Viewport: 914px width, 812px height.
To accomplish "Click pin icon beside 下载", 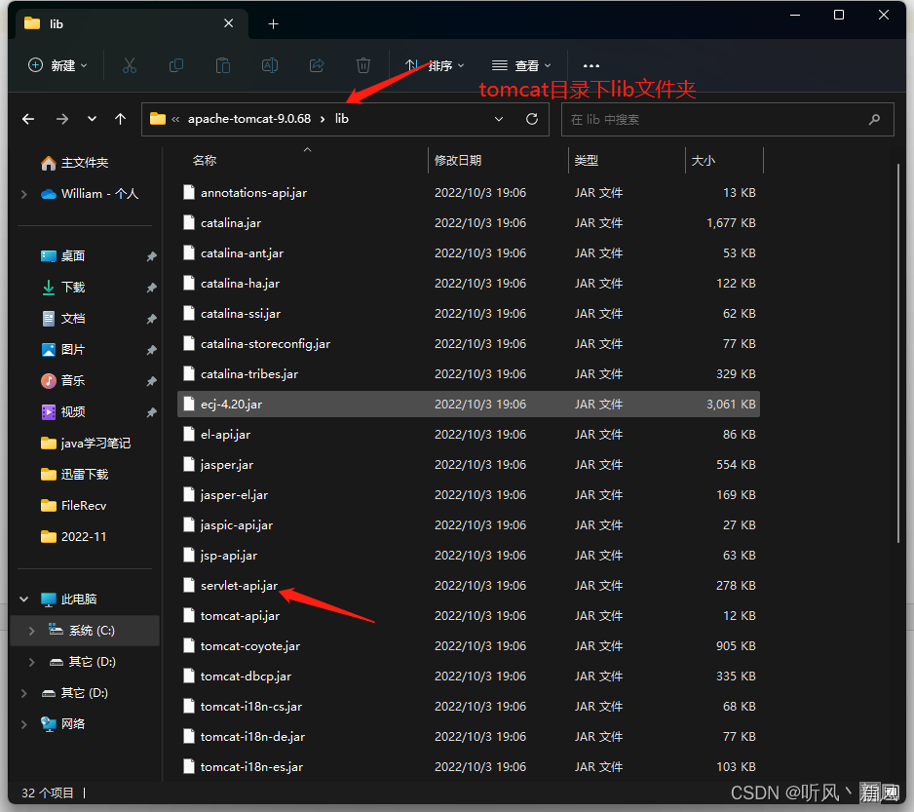I will 151,288.
